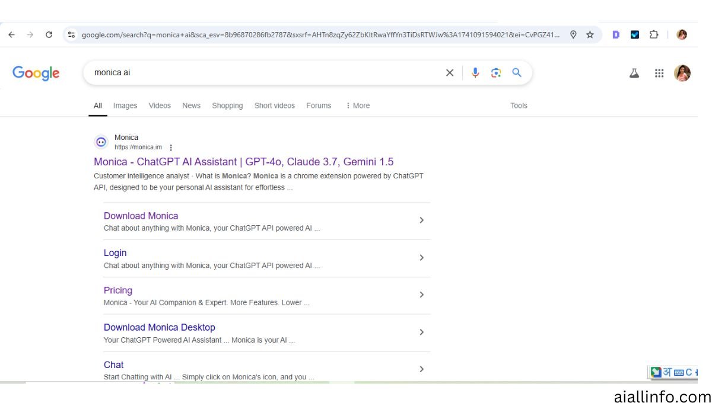
Task: Switch to the Short videos tab
Action: [x=275, y=106]
